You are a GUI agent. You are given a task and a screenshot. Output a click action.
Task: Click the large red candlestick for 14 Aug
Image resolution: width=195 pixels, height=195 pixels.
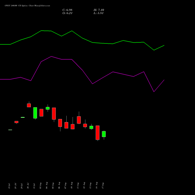click(97, 133)
